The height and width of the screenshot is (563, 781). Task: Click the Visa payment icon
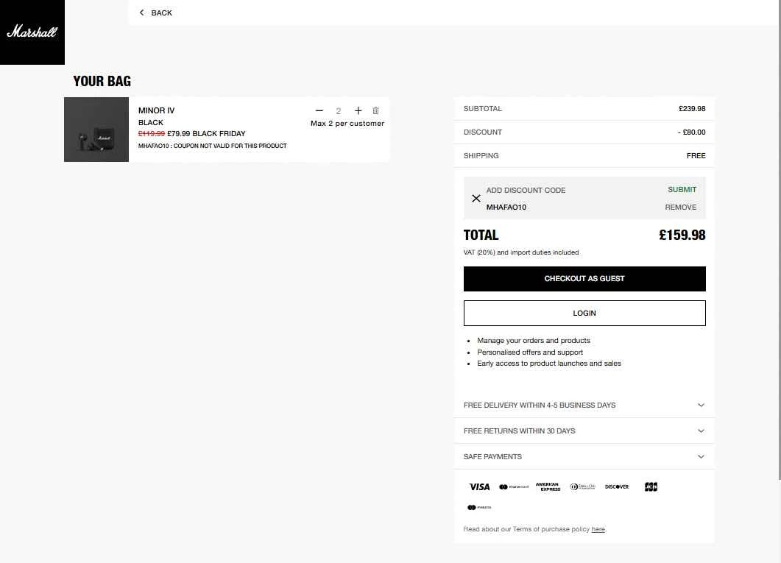(x=479, y=487)
